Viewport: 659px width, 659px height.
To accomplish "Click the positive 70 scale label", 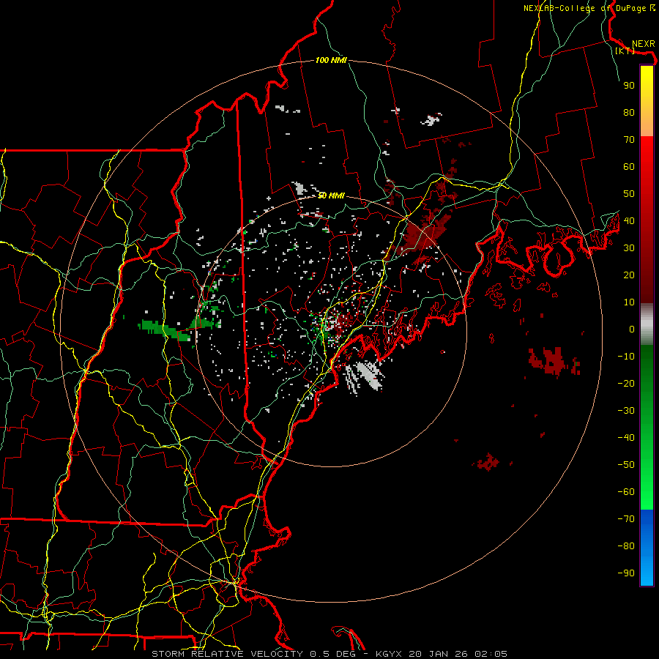I will (x=629, y=140).
